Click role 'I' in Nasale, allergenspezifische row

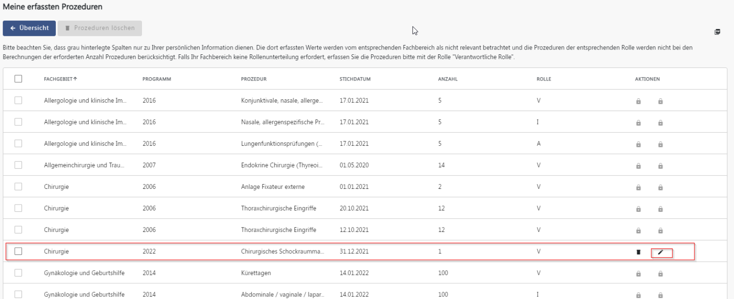pos(538,122)
